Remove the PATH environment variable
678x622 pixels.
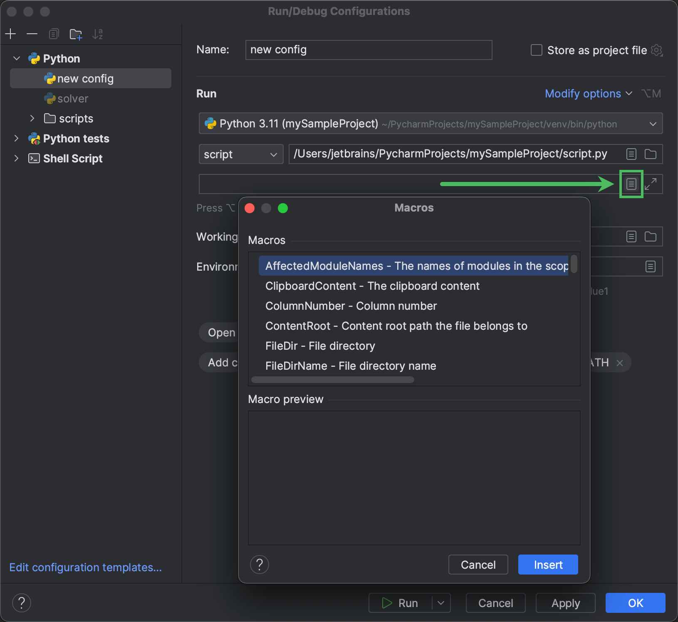click(x=620, y=362)
